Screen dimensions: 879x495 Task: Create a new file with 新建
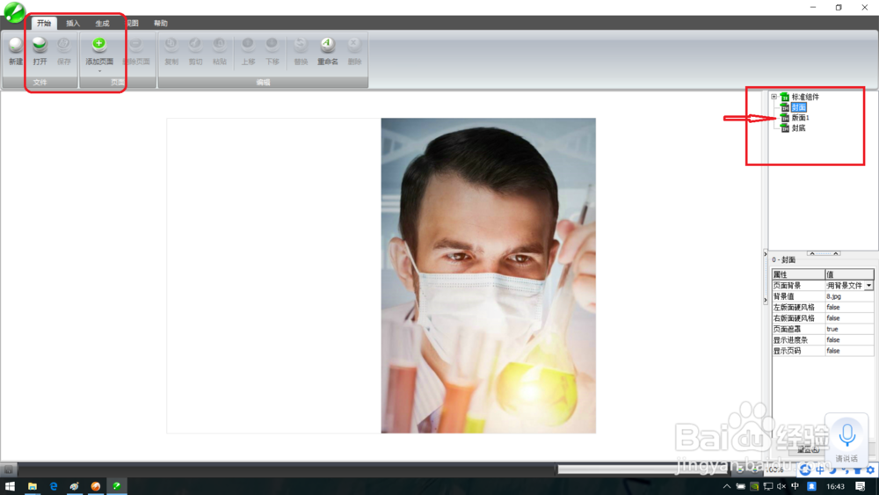coord(16,51)
